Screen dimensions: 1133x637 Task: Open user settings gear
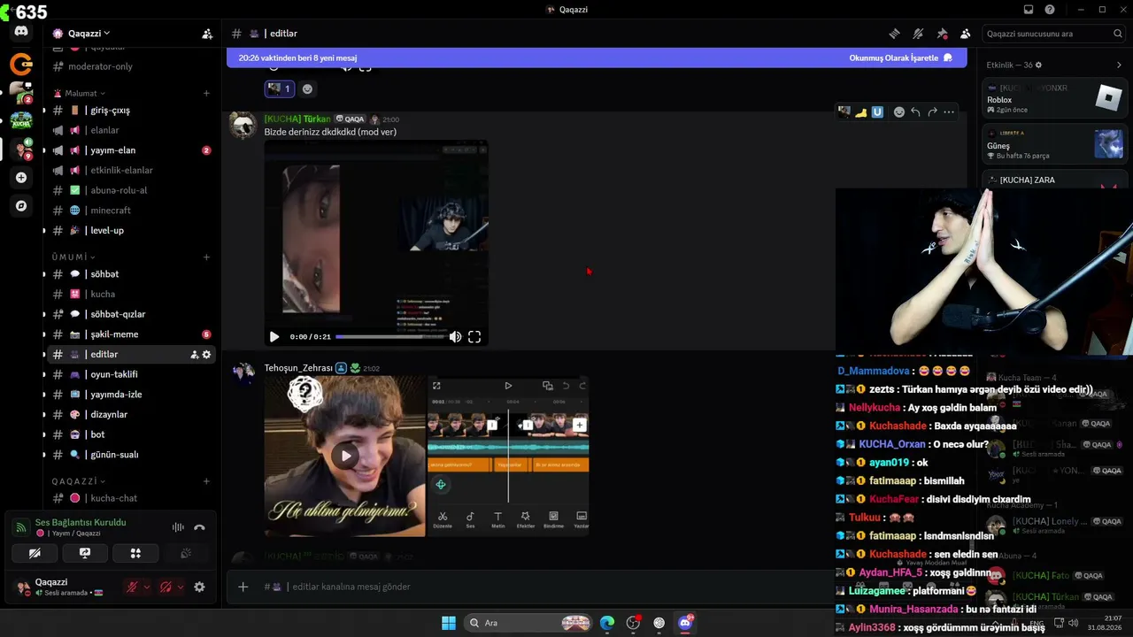(199, 587)
